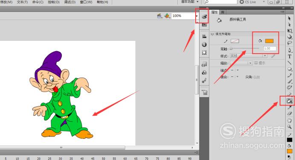The width and height of the screenshot is (295, 160).
Task: Click the 尖角 miter value 3.00
Action: click(256, 77)
